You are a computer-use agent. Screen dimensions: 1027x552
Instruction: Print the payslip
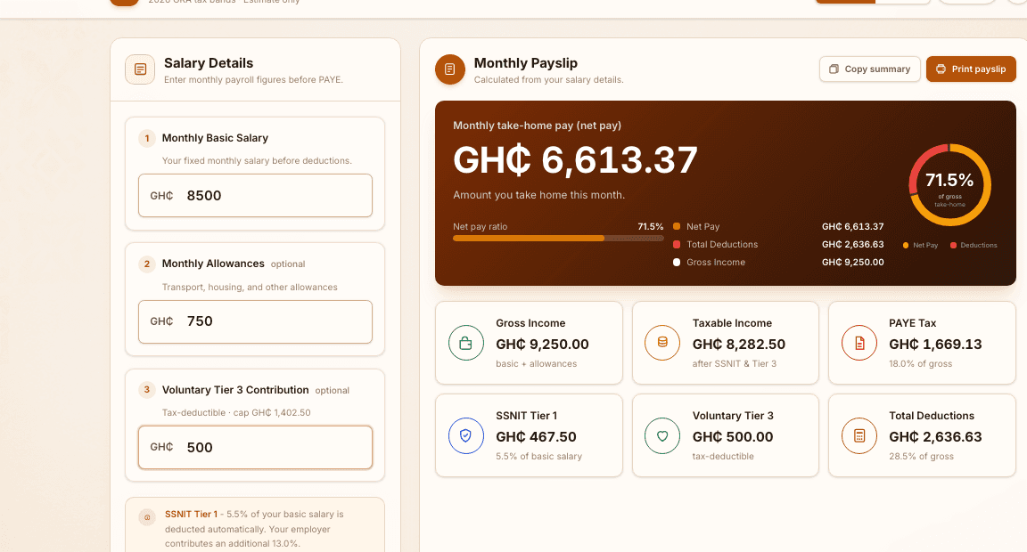coord(971,69)
